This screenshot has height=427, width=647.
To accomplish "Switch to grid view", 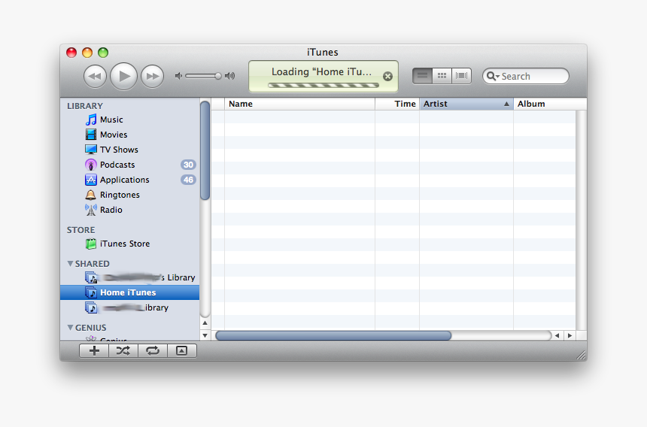I will [x=442, y=76].
